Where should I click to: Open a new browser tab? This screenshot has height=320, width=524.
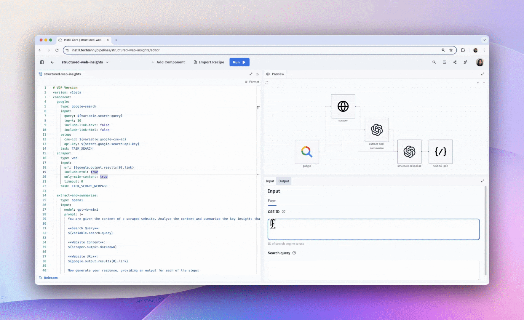pyautogui.click(x=116, y=40)
